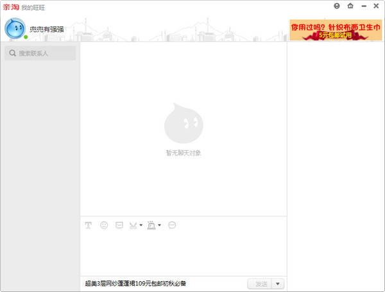Click the green online status dot

click(26, 37)
